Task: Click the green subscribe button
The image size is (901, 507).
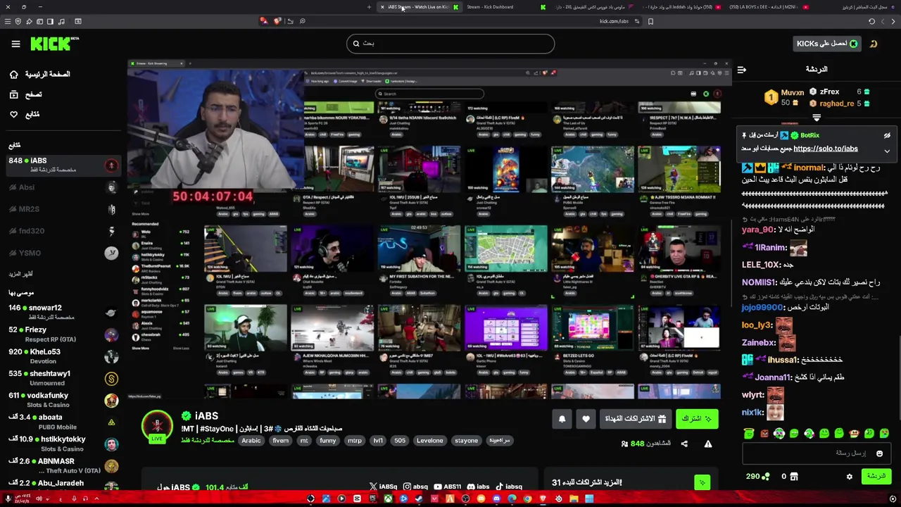Action: (696, 419)
